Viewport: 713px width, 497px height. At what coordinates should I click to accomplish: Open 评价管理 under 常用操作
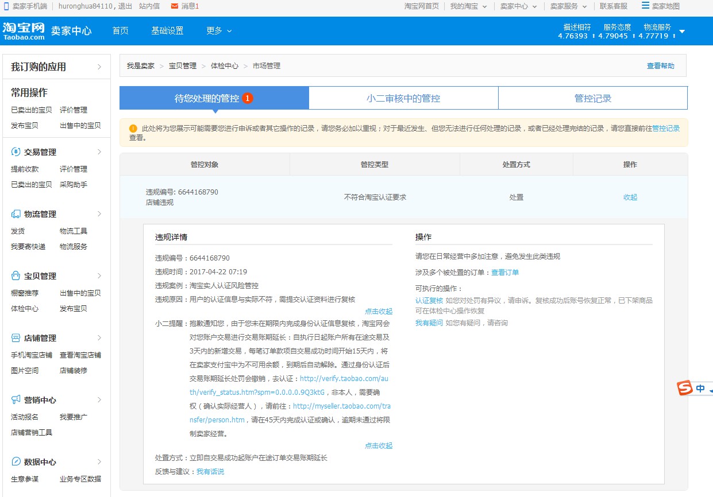(74, 110)
